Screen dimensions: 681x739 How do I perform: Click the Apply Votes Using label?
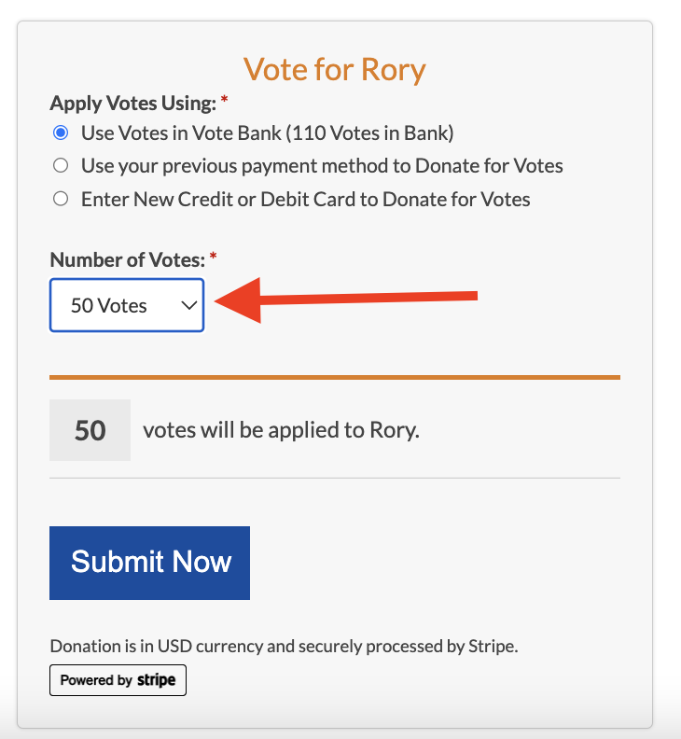[132, 102]
